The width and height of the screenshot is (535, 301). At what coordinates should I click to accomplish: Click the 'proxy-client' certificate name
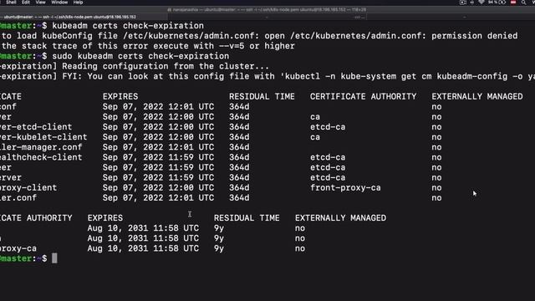(28, 187)
